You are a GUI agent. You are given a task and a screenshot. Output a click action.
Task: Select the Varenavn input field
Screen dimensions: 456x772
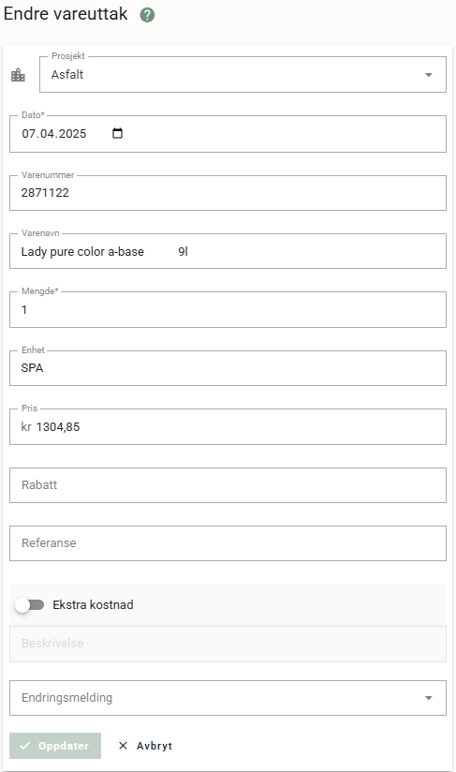click(228, 251)
